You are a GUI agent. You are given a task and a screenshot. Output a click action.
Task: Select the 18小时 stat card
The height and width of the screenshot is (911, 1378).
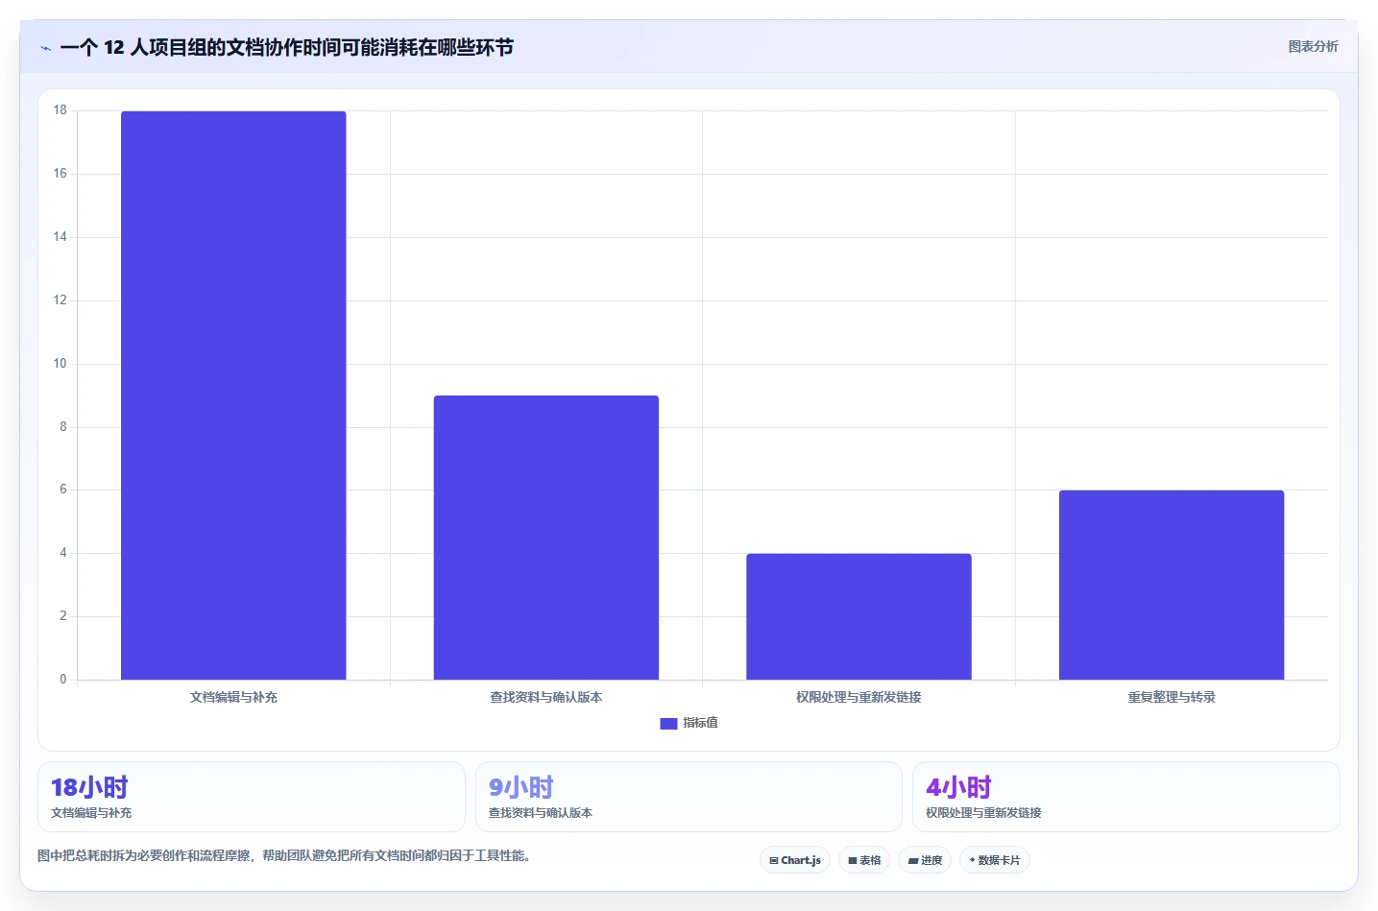tap(252, 797)
